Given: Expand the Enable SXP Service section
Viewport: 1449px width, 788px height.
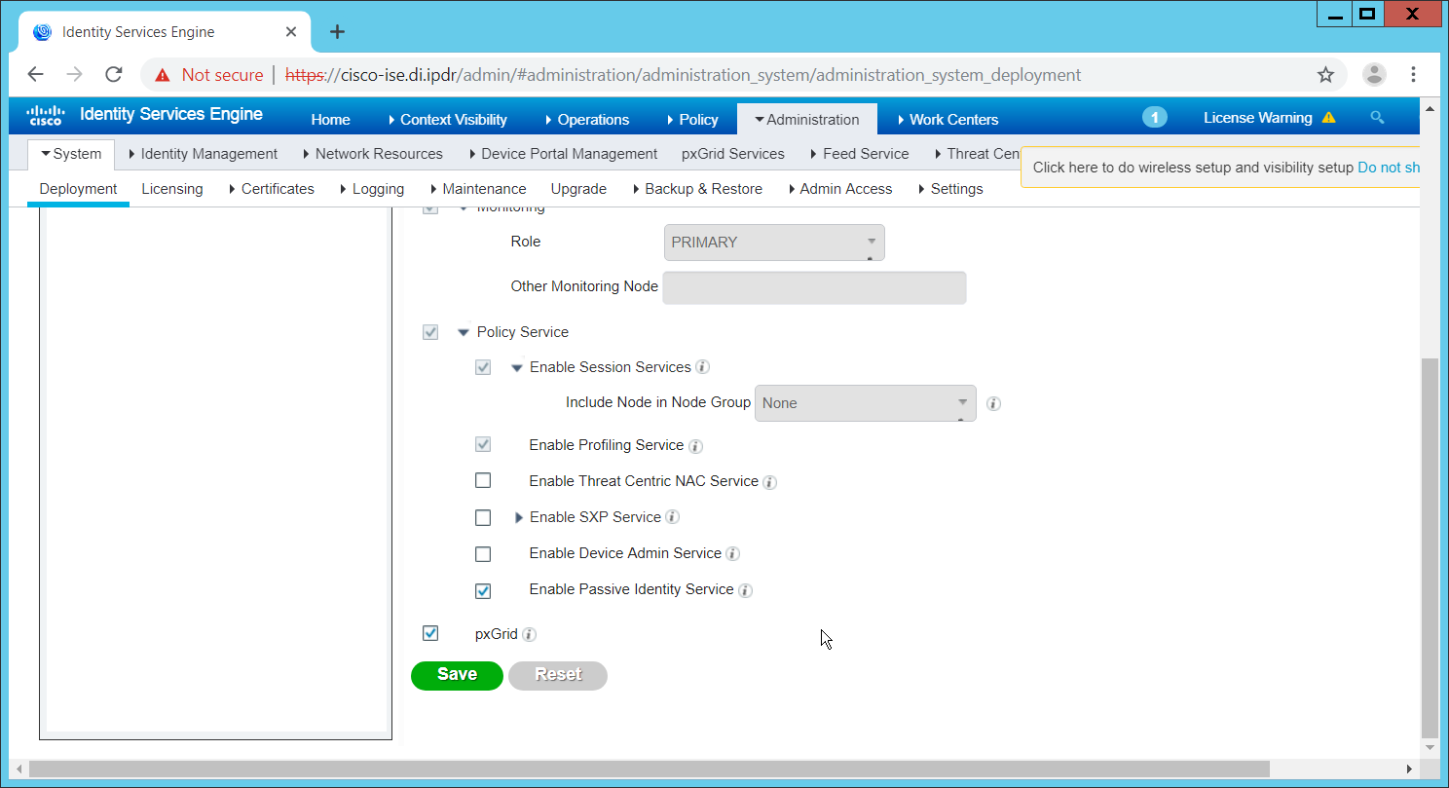Looking at the screenshot, I should 519,517.
